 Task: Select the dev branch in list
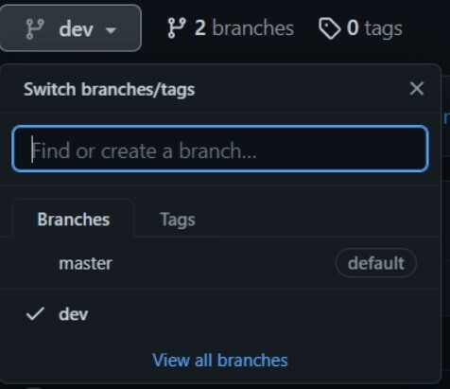point(220,314)
